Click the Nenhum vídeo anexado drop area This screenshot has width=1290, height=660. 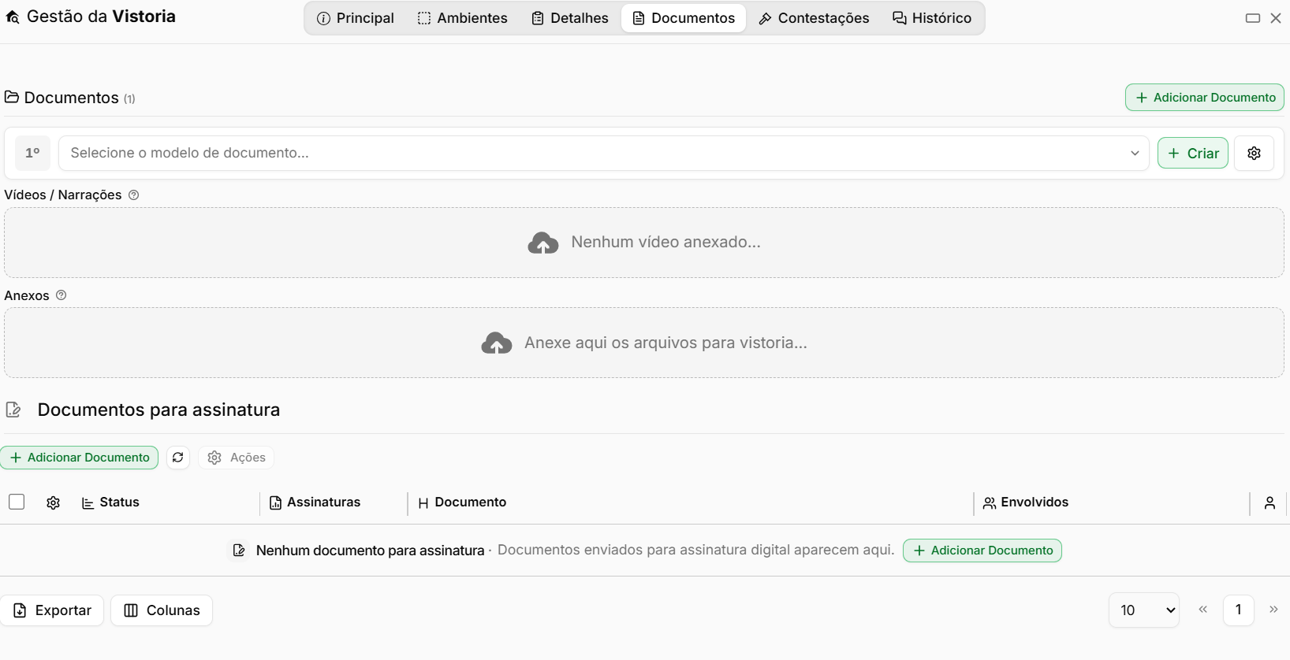click(644, 243)
